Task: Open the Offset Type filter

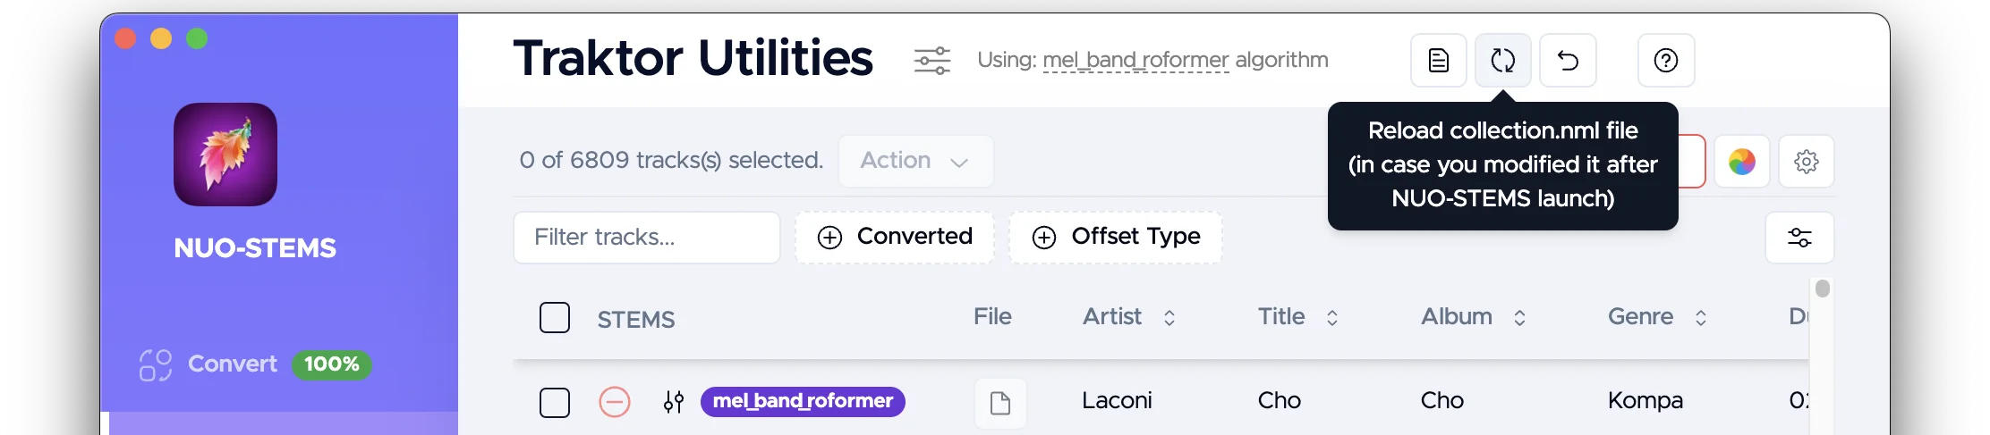Action: coord(1116,237)
